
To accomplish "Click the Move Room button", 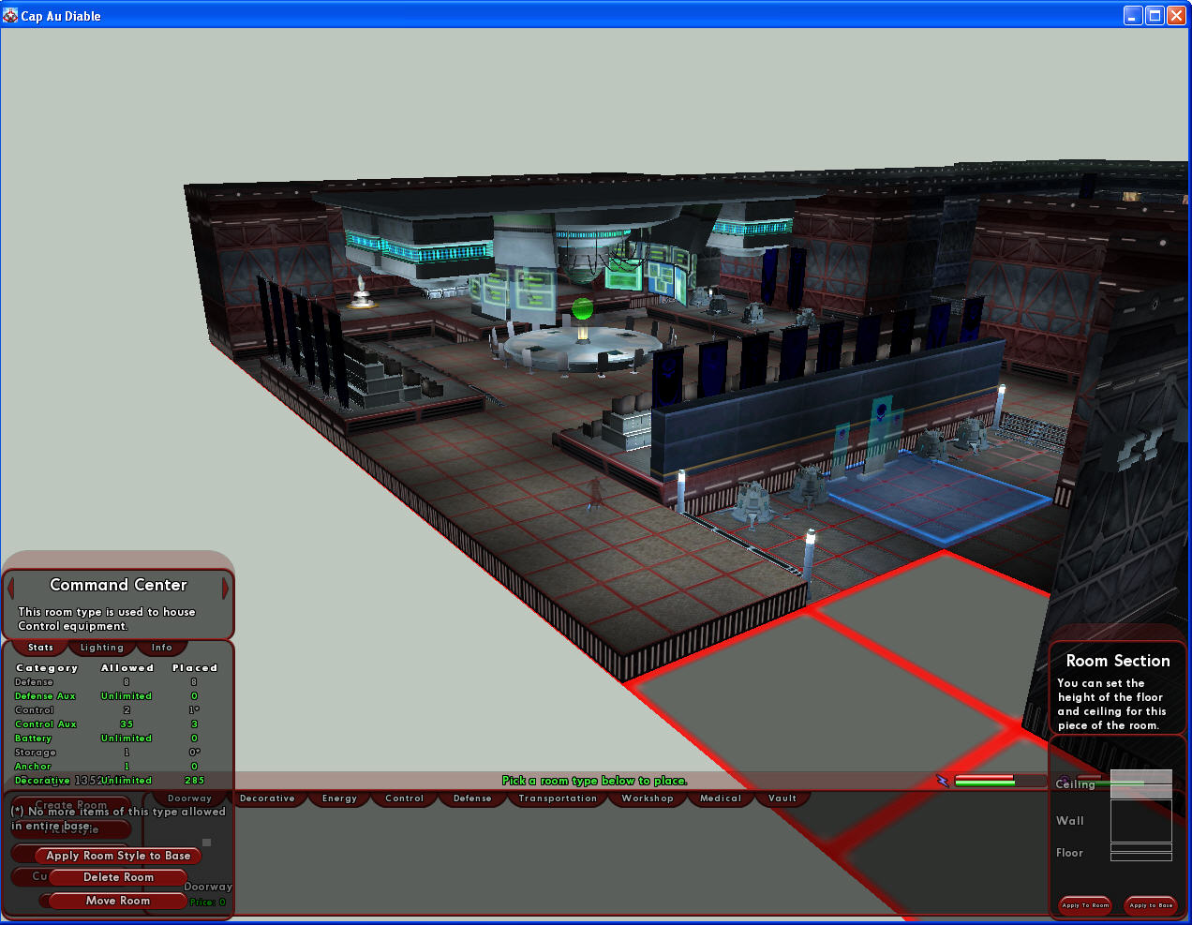I will (x=118, y=901).
